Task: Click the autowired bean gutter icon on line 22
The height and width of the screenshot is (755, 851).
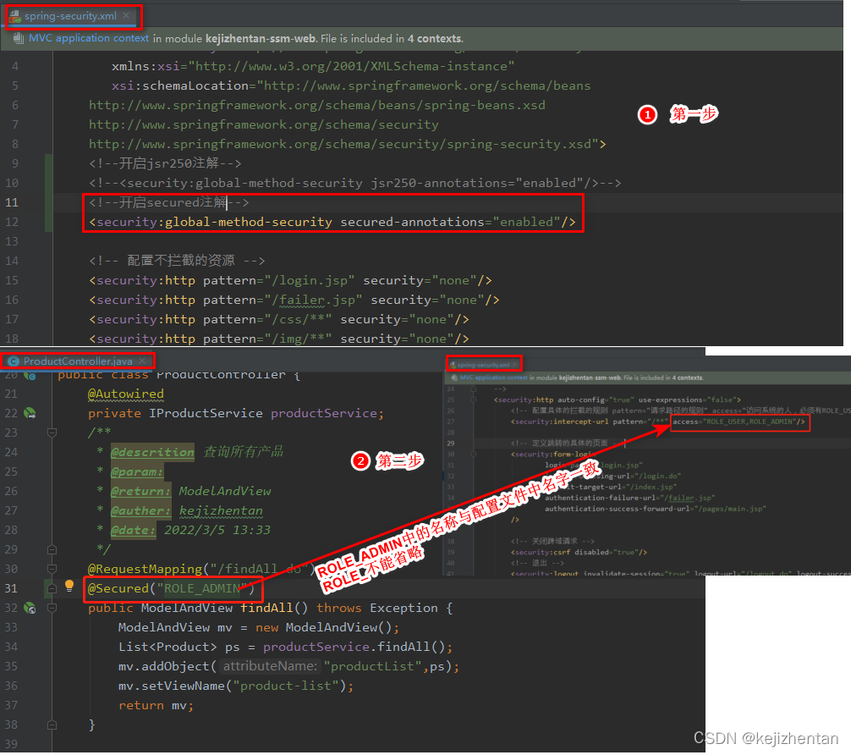Action: [30, 413]
